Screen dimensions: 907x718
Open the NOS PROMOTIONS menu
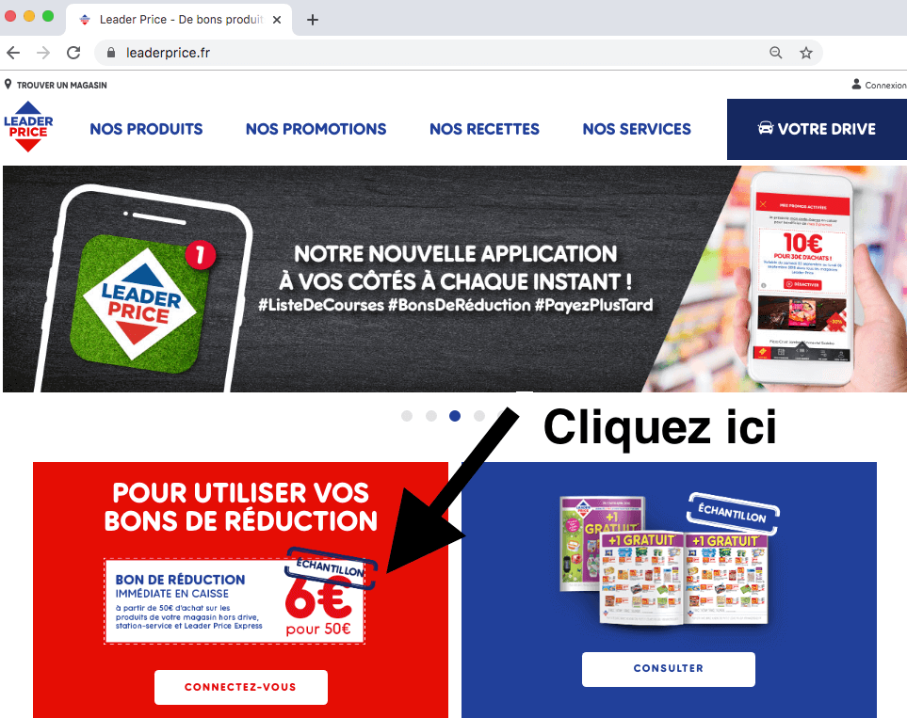coord(316,129)
